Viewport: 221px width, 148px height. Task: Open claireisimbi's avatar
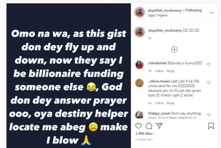[x=140, y=65]
